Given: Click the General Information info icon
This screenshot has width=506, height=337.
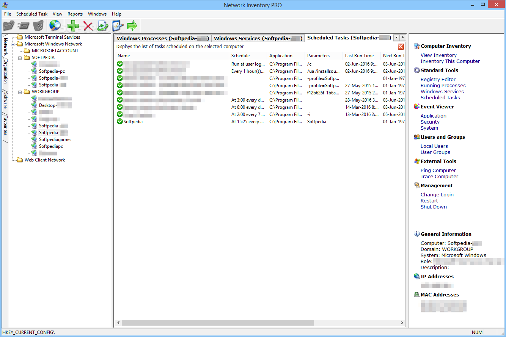Looking at the screenshot, I should click(417, 234).
